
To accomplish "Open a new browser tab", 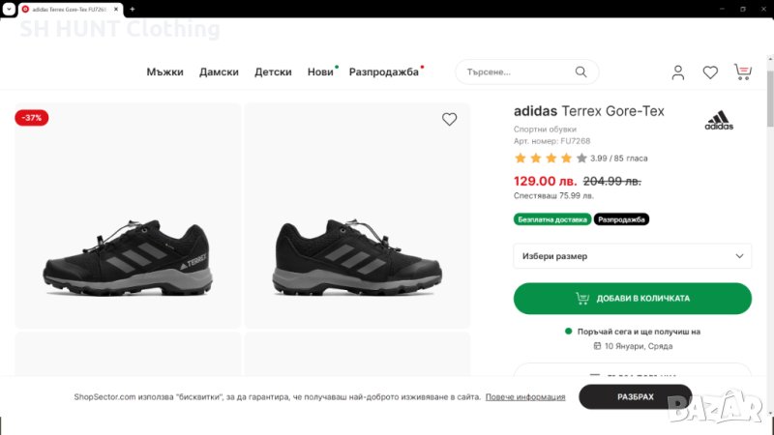I will tap(132, 9).
